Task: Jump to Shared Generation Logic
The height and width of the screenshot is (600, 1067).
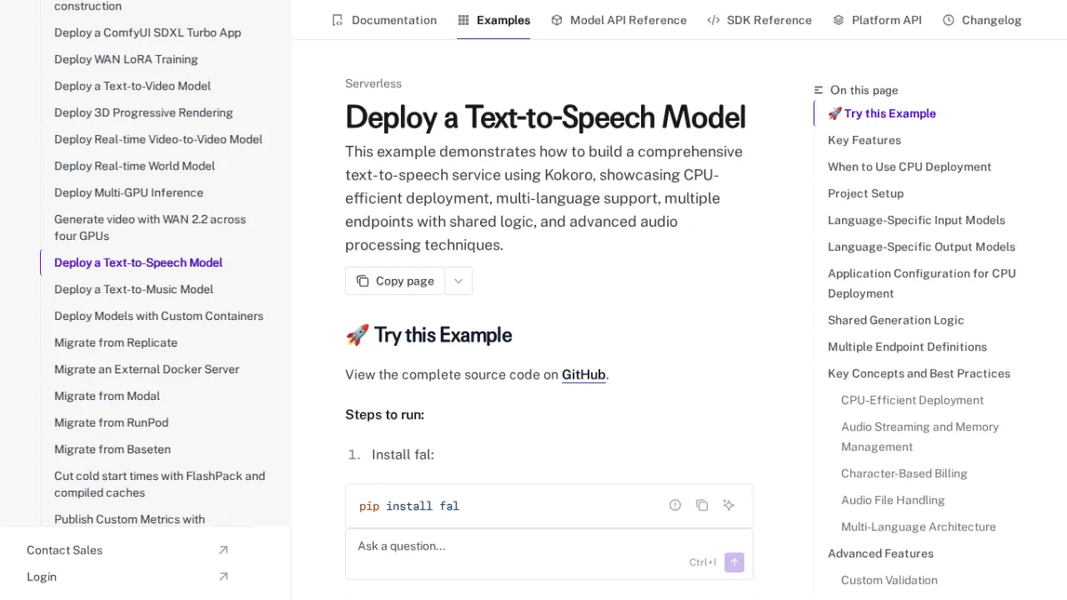Action: (x=895, y=320)
